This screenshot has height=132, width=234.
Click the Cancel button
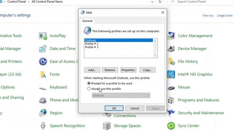click(x=135, y=109)
